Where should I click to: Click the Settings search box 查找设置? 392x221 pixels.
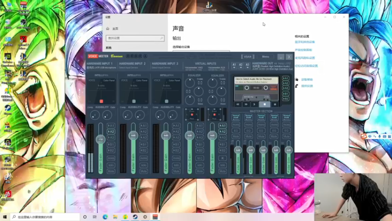[x=135, y=38]
